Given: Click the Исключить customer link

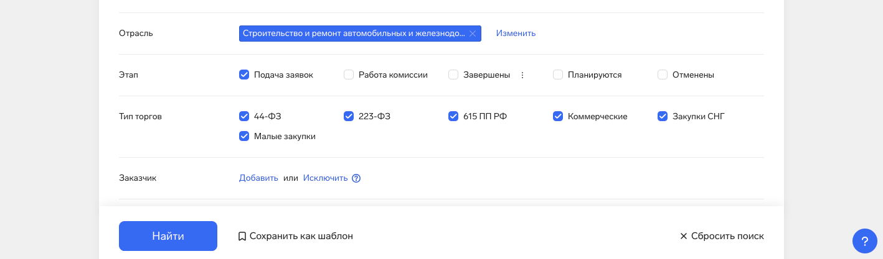Looking at the screenshot, I should coord(325,178).
